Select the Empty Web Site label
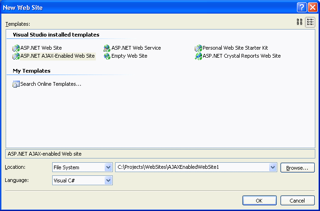This screenshot has width=320, height=211. tap(129, 56)
